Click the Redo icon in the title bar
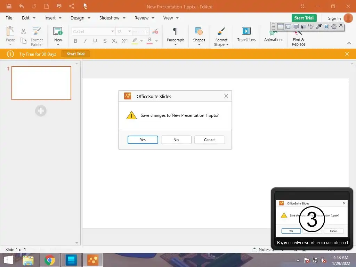 [x=34, y=6]
